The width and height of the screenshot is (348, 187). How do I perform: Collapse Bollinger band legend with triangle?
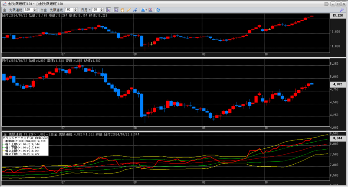[x=44, y=138]
